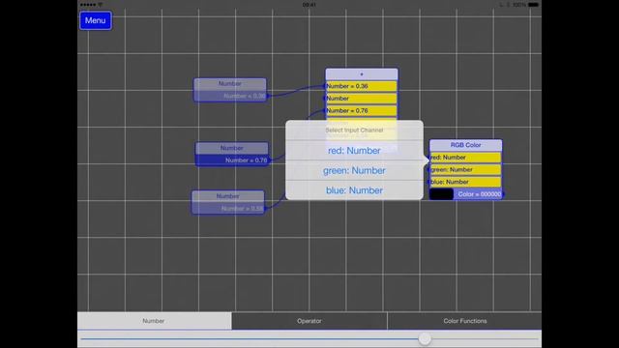Click the clock in the status bar
619x348 pixels.
[309, 5]
